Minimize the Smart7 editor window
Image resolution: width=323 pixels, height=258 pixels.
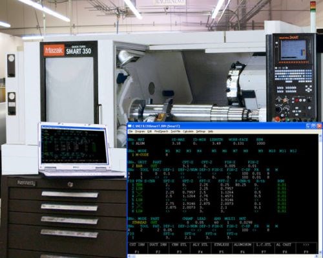(308, 126)
